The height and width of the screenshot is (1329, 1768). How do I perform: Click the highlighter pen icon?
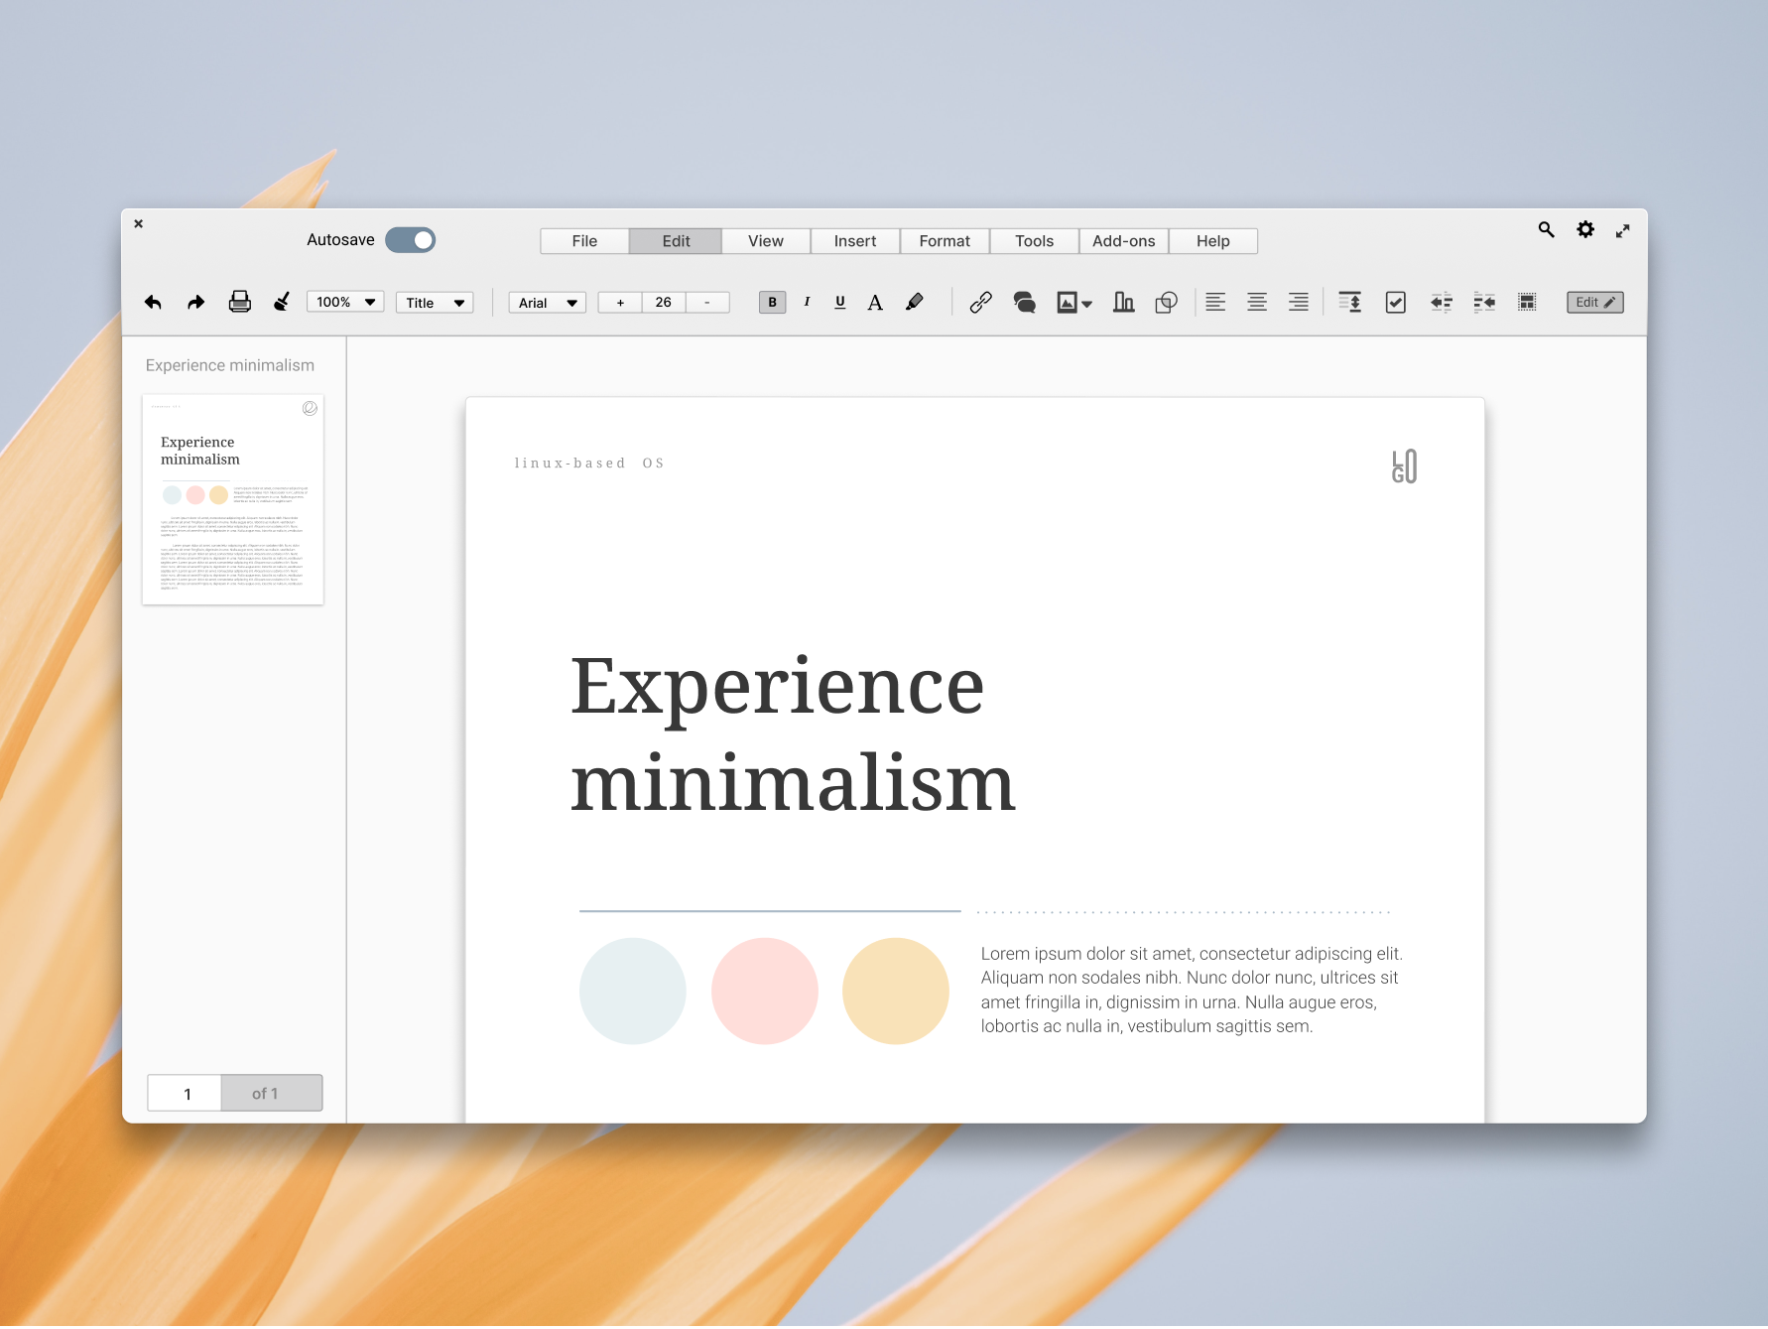click(915, 303)
